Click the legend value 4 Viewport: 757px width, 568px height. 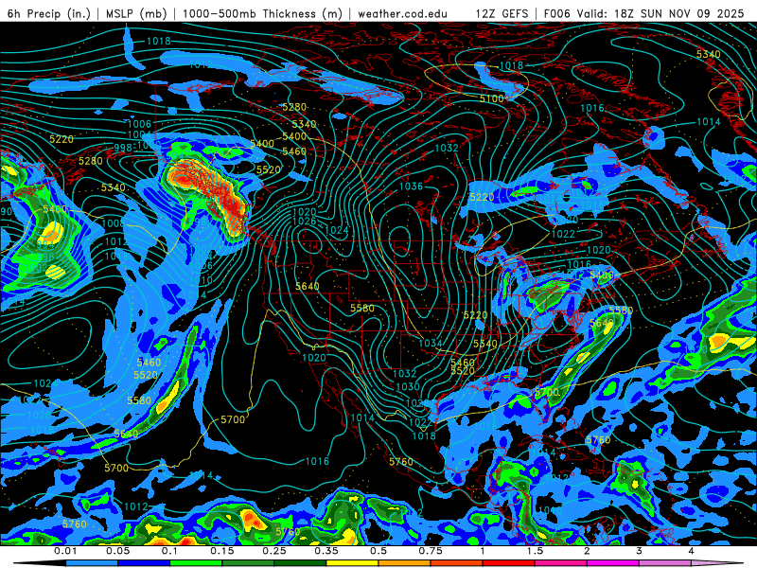pos(692,551)
